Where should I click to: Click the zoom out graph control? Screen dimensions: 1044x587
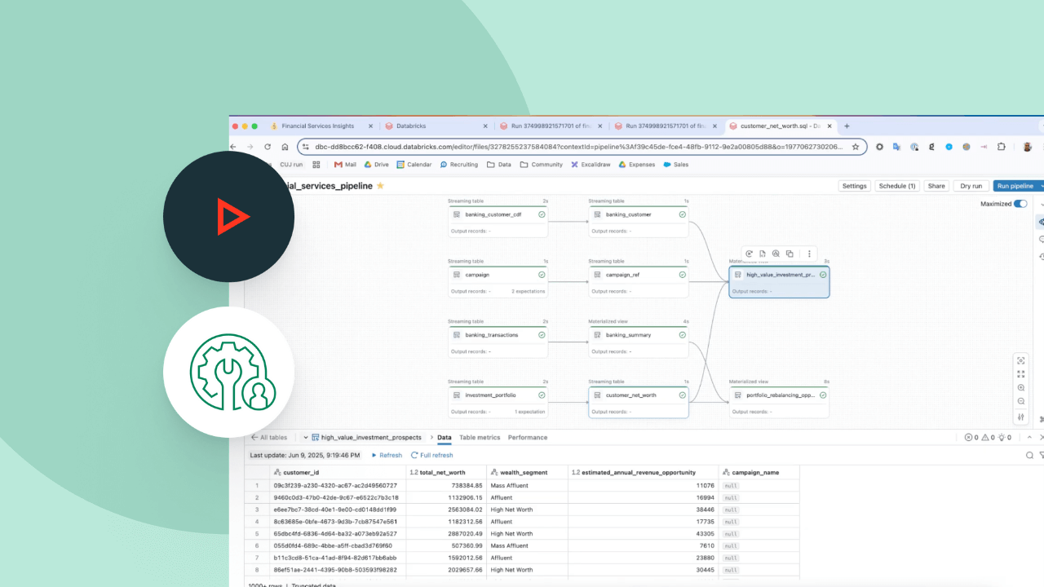1021,402
